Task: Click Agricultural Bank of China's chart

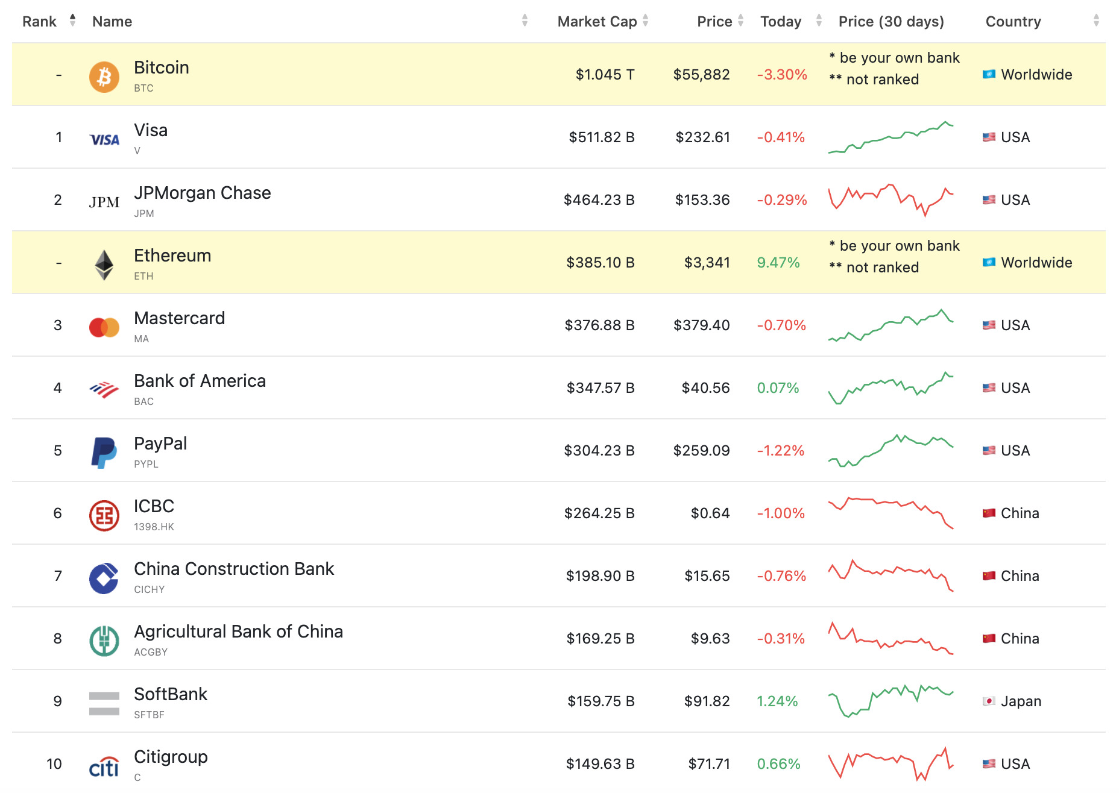Action: [891, 639]
